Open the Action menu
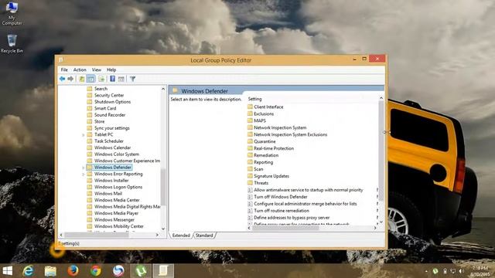 tap(80, 69)
